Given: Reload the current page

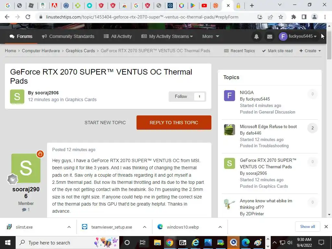Looking at the screenshot, I should coord(28,17).
